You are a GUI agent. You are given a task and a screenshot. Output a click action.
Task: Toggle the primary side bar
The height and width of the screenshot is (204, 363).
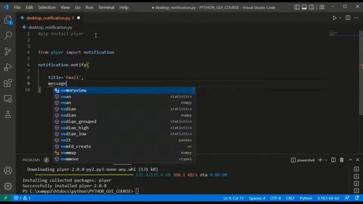(x=297, y=7)
